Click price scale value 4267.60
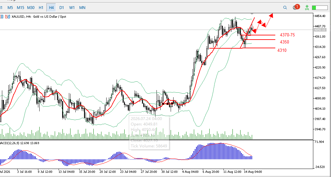This screenshot has height=177, width=331. [320, 57]
